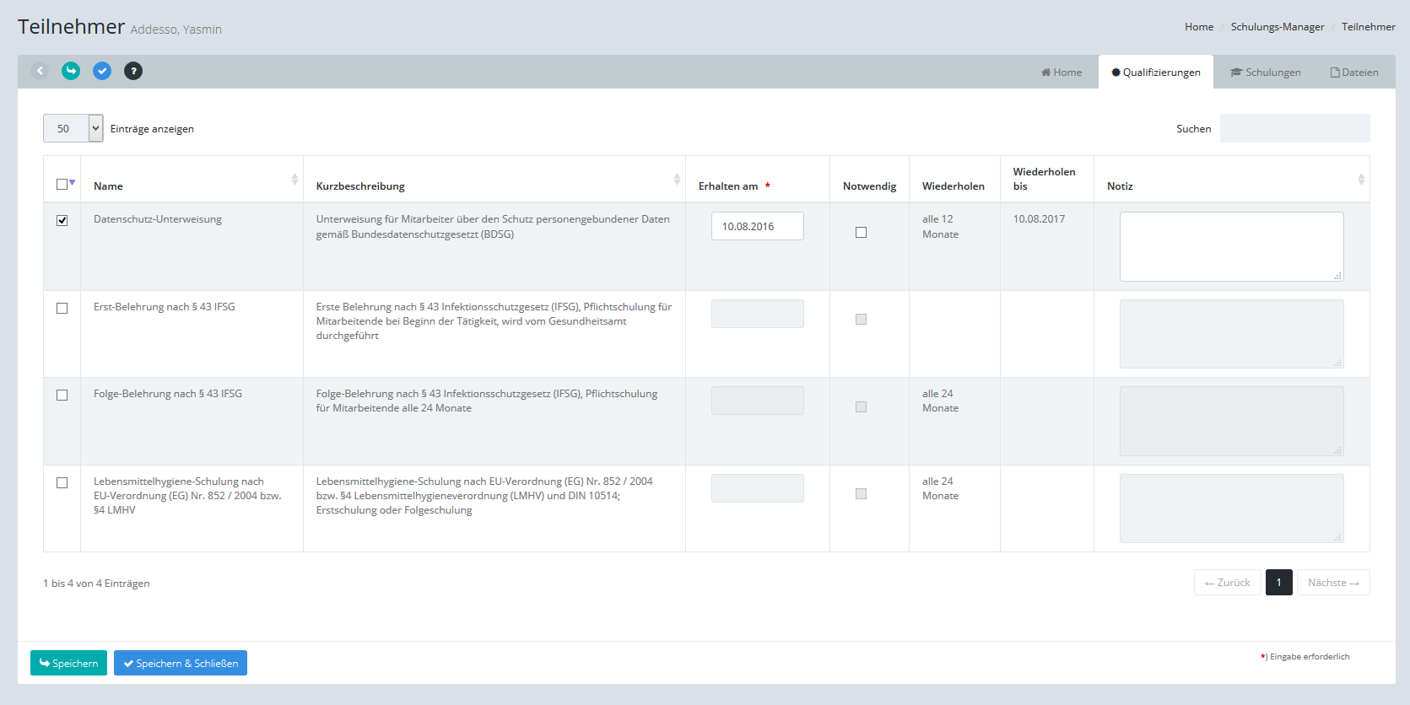Sort by Kurzbeschreibung column sort arrows

677,179
